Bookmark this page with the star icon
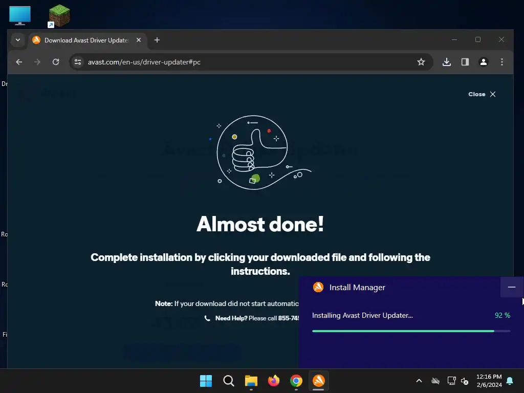Image resolution: width=524 pixels, height=393 pixels. [x=421, y=62]
